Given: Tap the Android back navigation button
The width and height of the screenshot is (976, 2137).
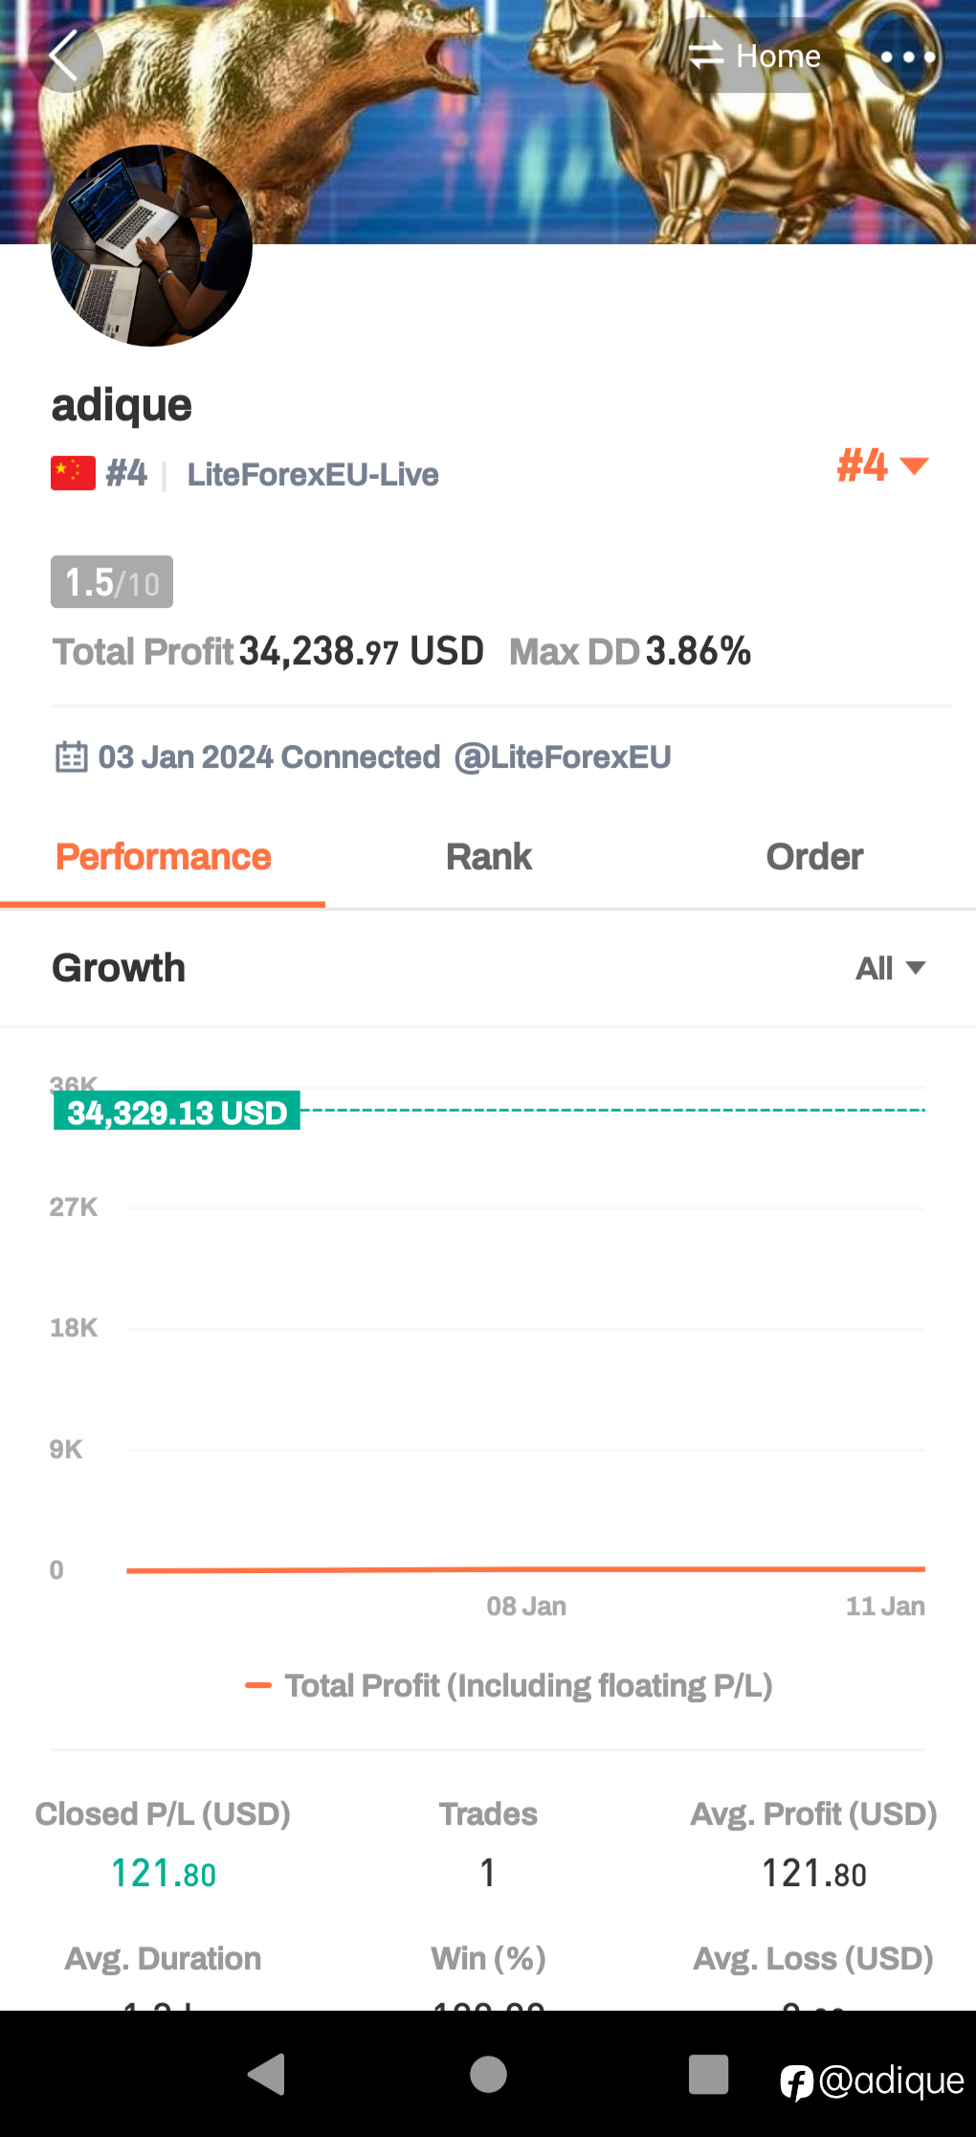Looking at the screenshot, I should [x=266, y=2075].
